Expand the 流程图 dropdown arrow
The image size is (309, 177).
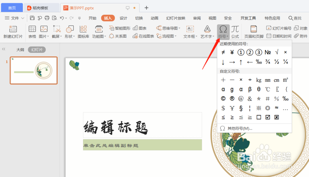click(176, 36)
